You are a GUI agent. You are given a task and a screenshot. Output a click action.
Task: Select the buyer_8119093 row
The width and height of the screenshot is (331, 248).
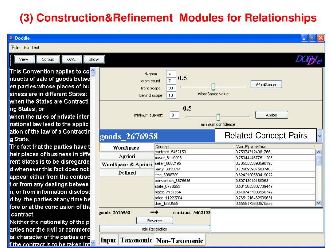[235, 158]
